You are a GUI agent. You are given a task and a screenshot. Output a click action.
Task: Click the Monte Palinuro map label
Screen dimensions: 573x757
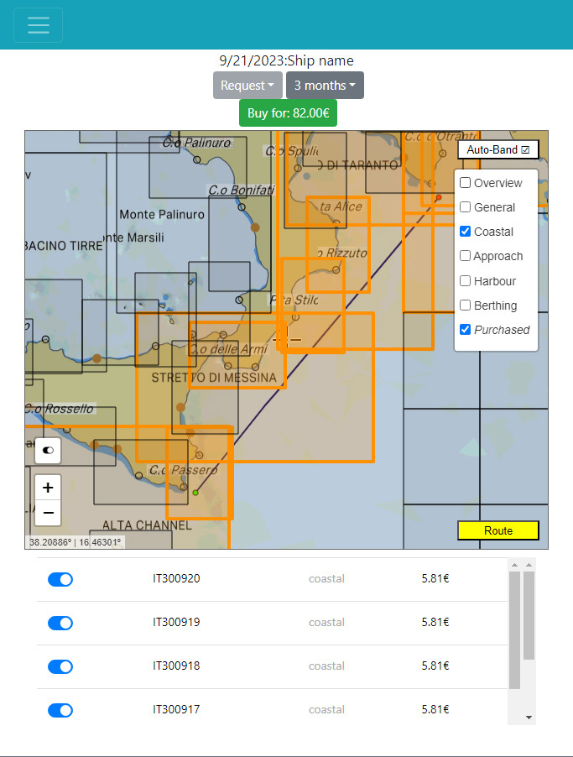(162, 214)
